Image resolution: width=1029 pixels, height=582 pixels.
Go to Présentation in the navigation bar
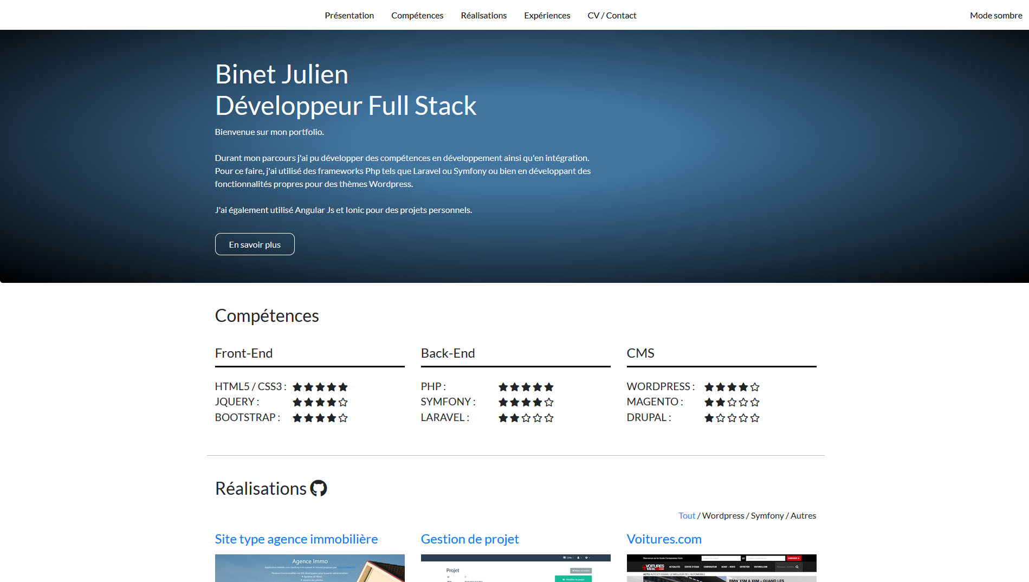349,15
